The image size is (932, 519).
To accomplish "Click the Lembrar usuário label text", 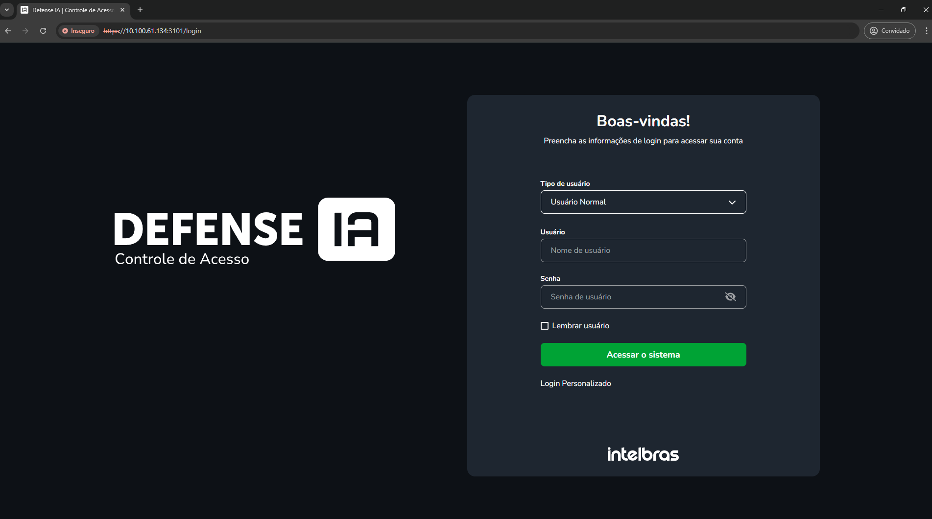I will pos(581,326).
